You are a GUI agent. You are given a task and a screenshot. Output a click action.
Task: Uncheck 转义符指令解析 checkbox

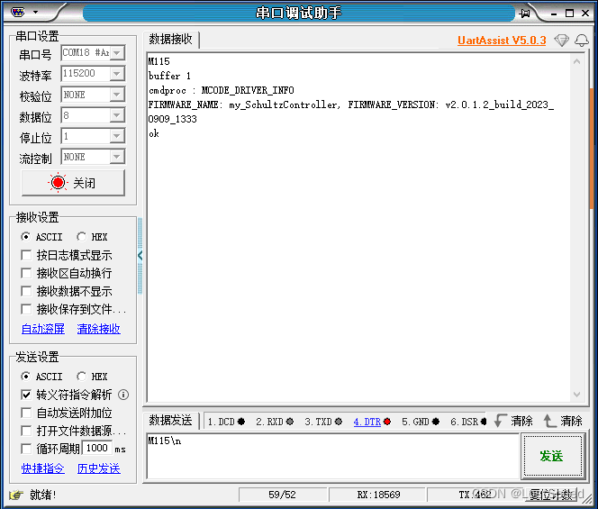[26, 395]
